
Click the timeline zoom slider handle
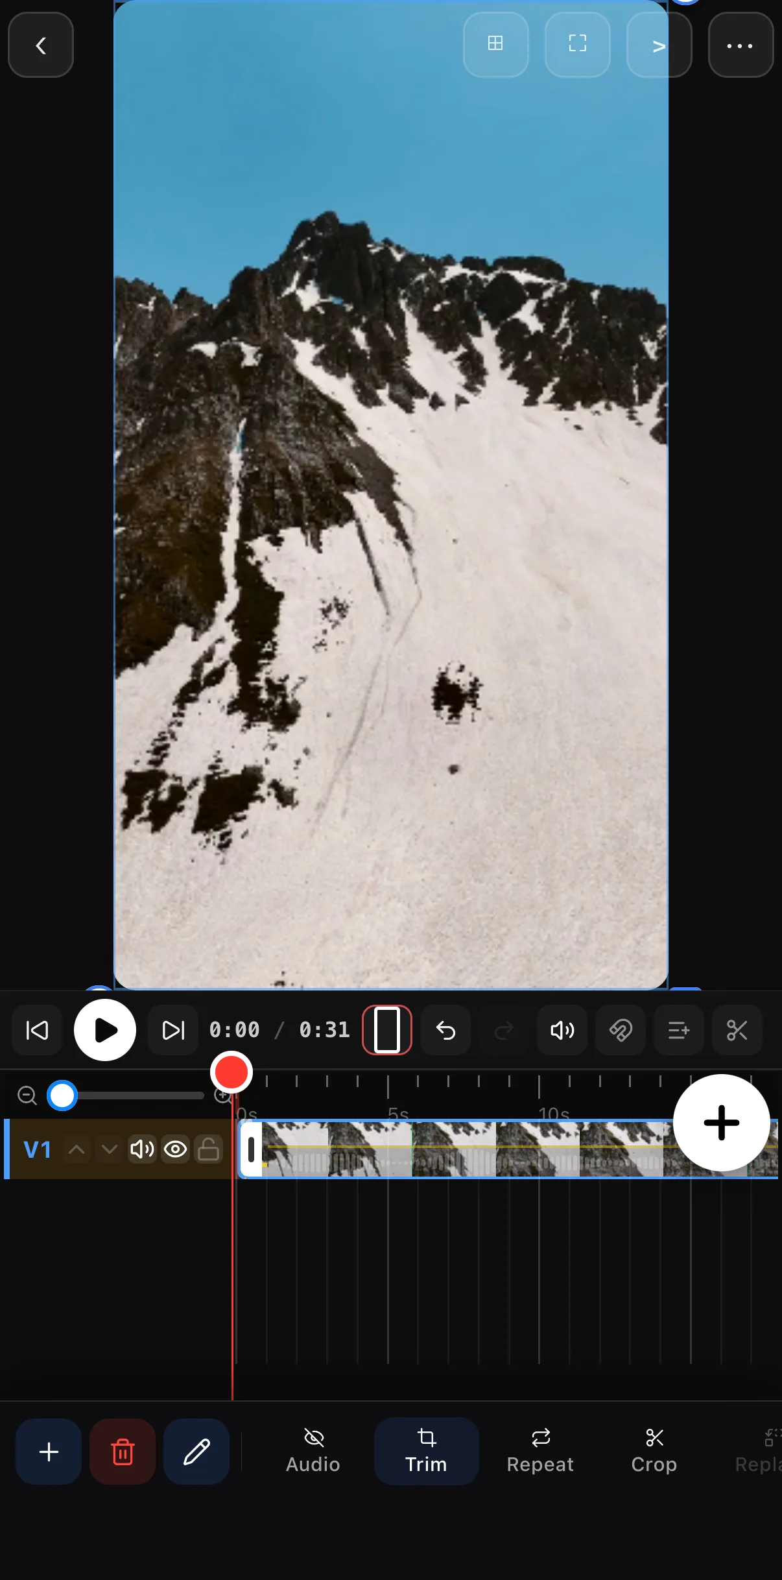(62, 1095)
